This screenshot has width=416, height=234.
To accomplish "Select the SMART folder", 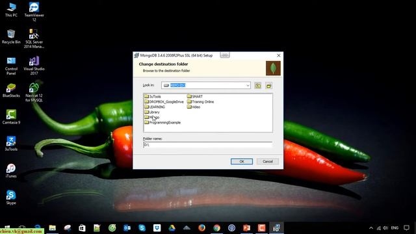I will (x=195, y=96).
